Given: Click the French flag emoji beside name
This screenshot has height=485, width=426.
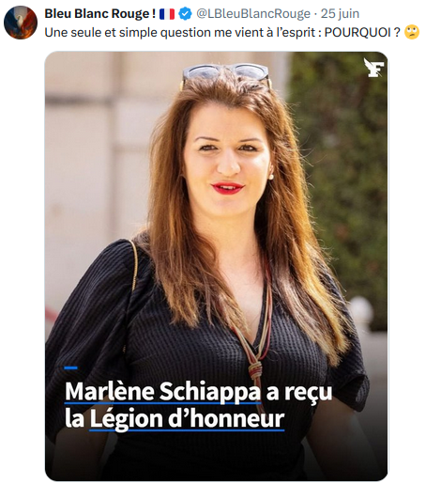Looking at the screenshot, I should [x=167, y=14].
